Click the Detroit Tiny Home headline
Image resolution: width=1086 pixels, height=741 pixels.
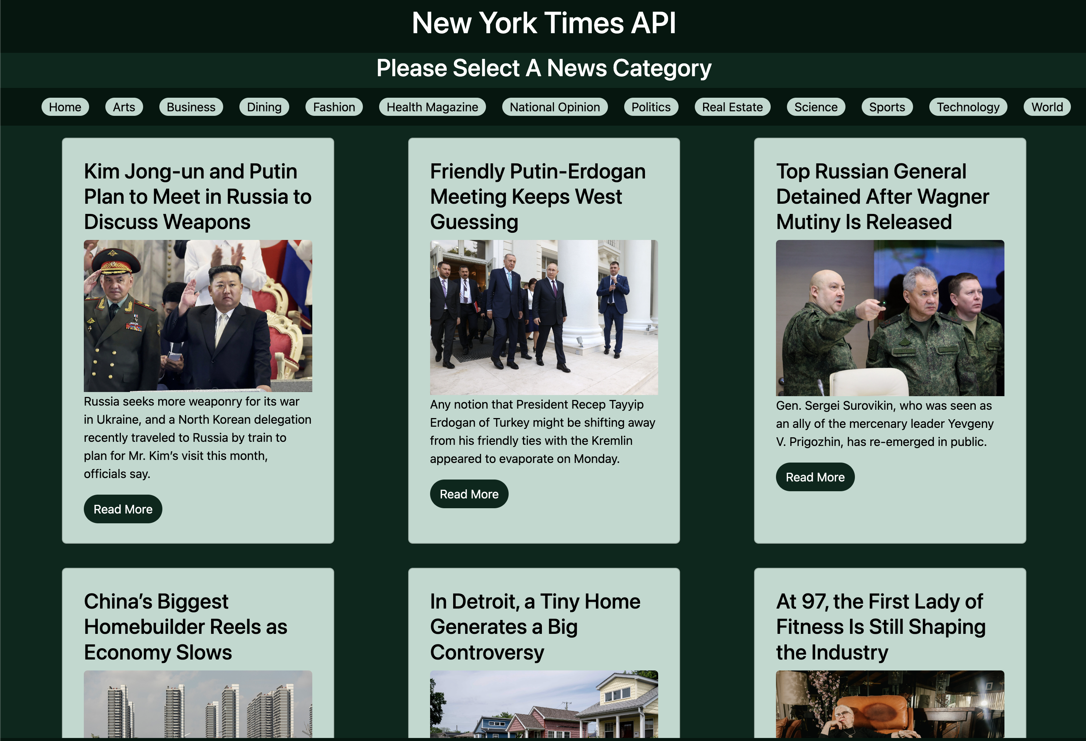click(x=535, y=626)
